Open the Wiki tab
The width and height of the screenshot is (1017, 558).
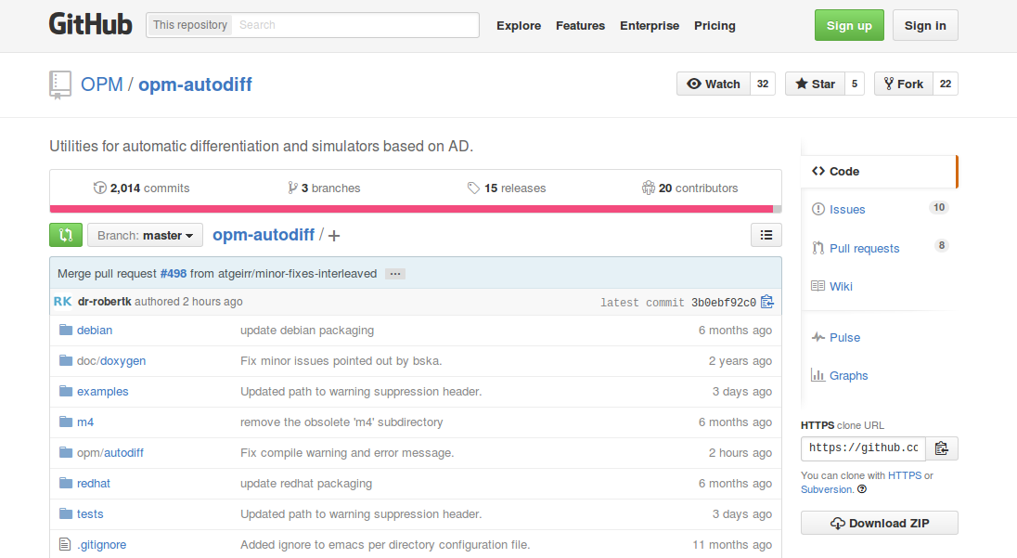tap(879, 286)
